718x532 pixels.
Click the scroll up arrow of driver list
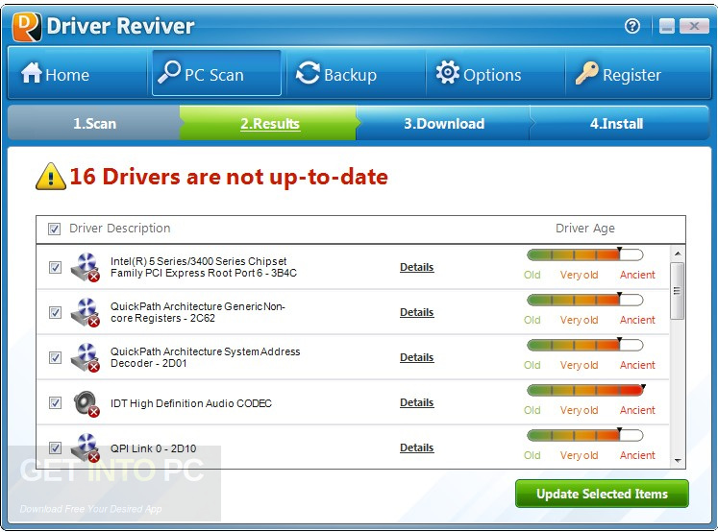click(x=678, y=254)
